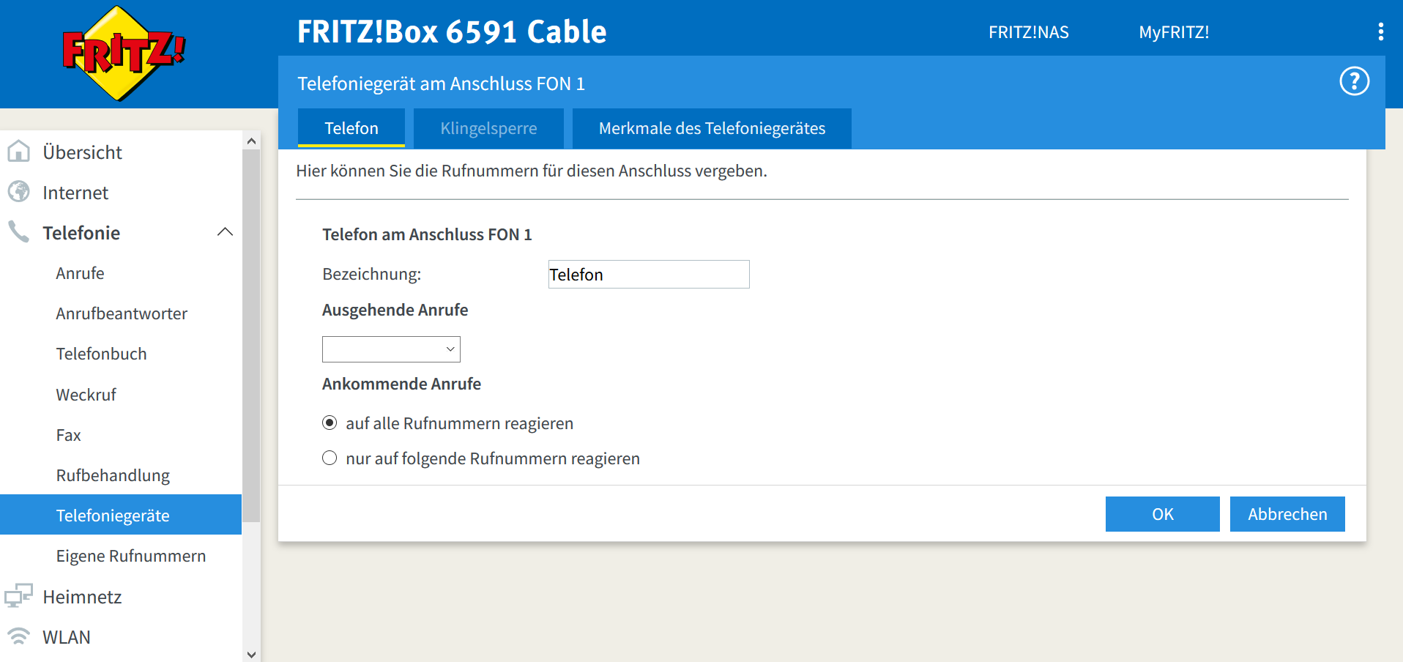Click the 'FRITZ!Box 6591 Cable' title
The image size is (1403, 662).
452,31
